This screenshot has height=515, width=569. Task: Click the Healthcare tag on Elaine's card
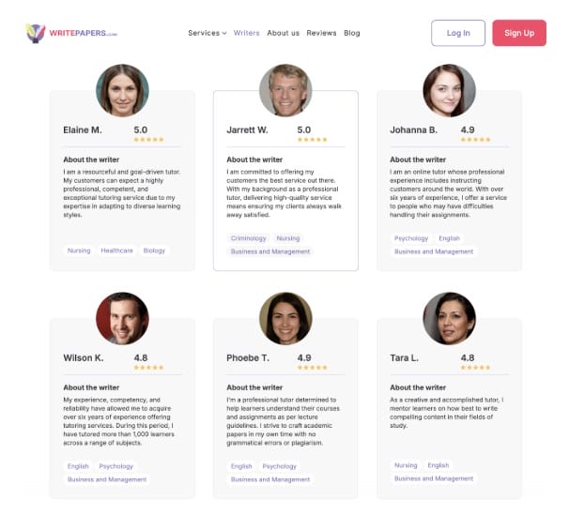click(116, 250)
